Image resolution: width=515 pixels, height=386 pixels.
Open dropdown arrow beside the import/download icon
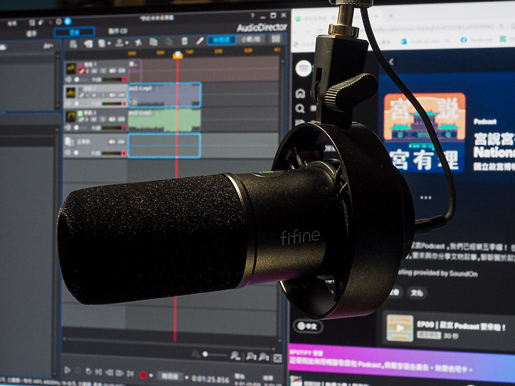pyautogui.click(x=127, y=43)
